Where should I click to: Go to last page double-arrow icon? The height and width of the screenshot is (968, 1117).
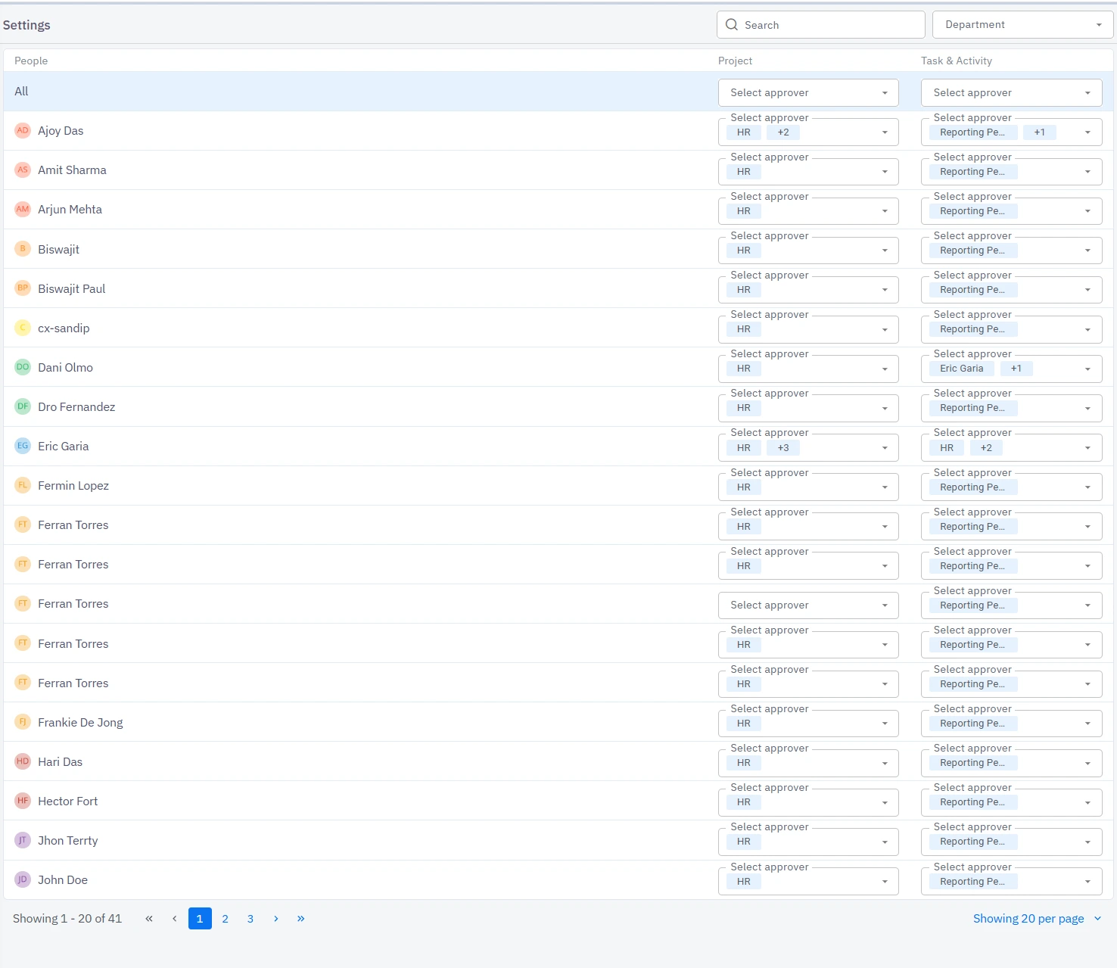click(301, 919)
